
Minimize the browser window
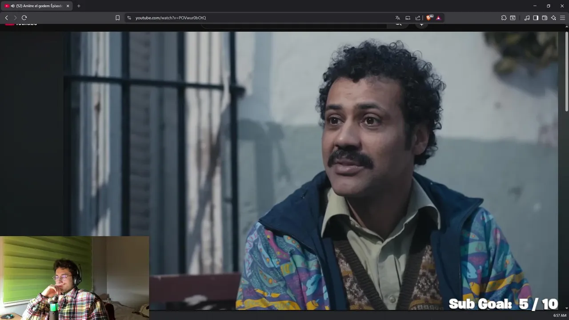click(535, 6)
